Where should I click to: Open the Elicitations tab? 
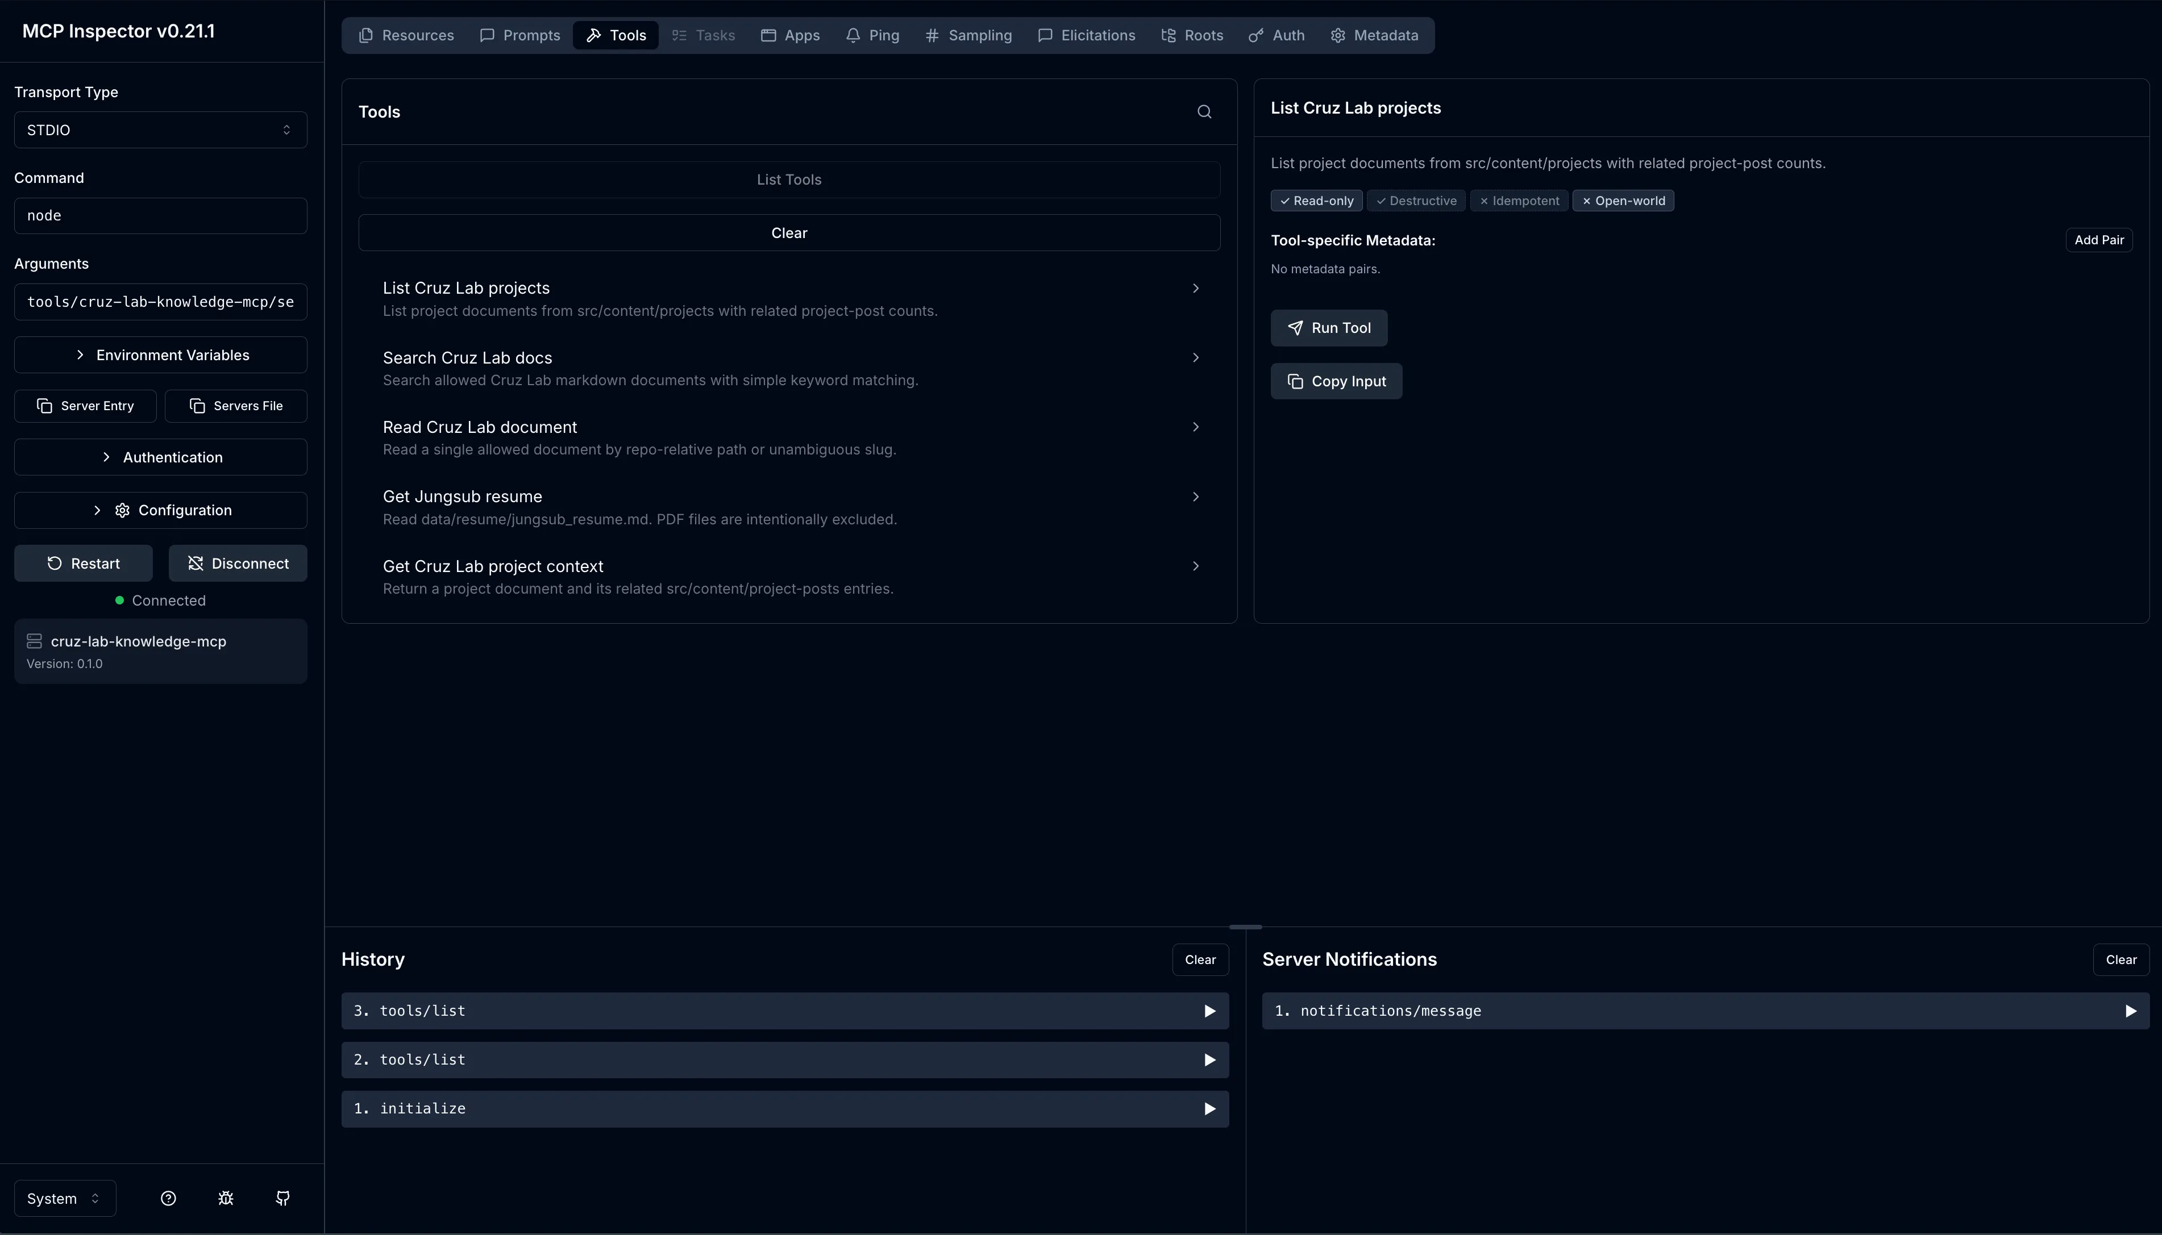(x=1087, y=36)
